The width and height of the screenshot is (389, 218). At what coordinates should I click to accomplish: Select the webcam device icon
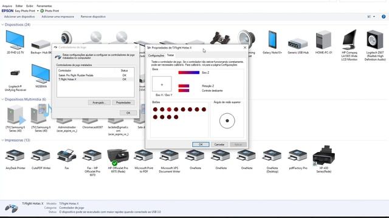pos(66,37)
